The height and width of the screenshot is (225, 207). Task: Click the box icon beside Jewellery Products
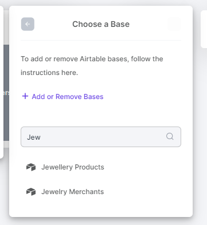point(31,167)
